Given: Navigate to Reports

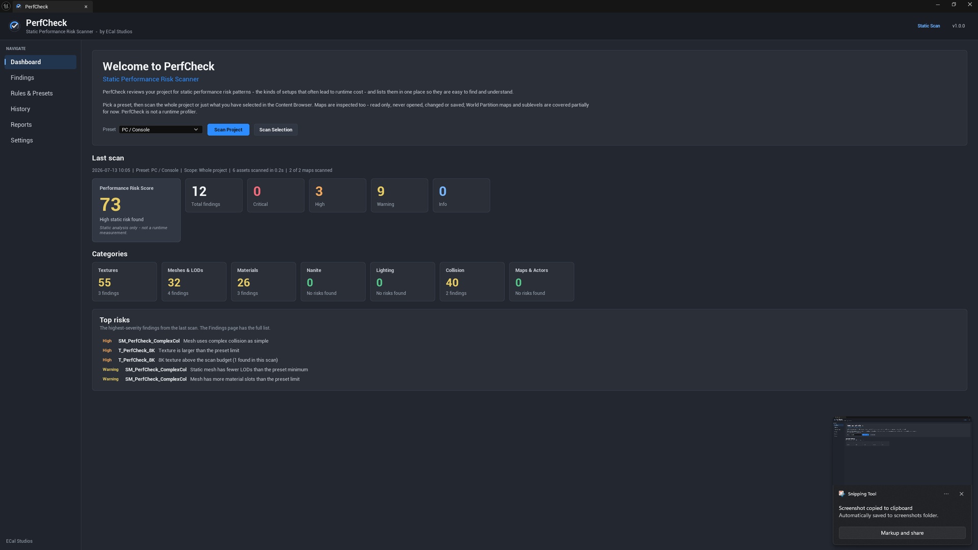Looking at the screenshot, I should (40, 125).
